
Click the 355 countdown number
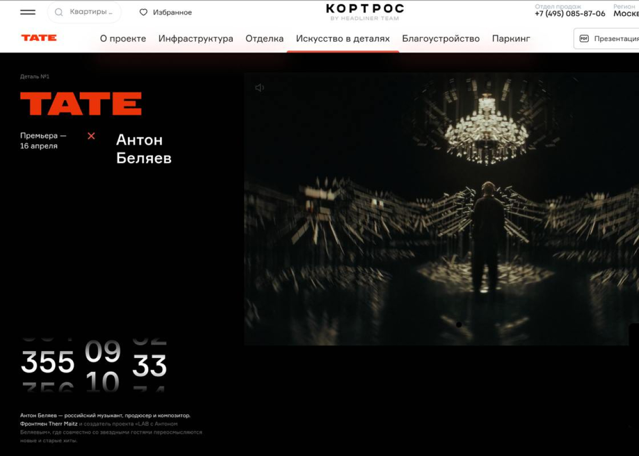(x=48, y=362)
